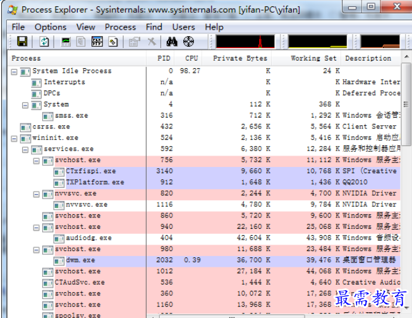Collapse the wininit.exe tree node
The width and height of the screenshot is (412, 318).
[x=15, y=138]
